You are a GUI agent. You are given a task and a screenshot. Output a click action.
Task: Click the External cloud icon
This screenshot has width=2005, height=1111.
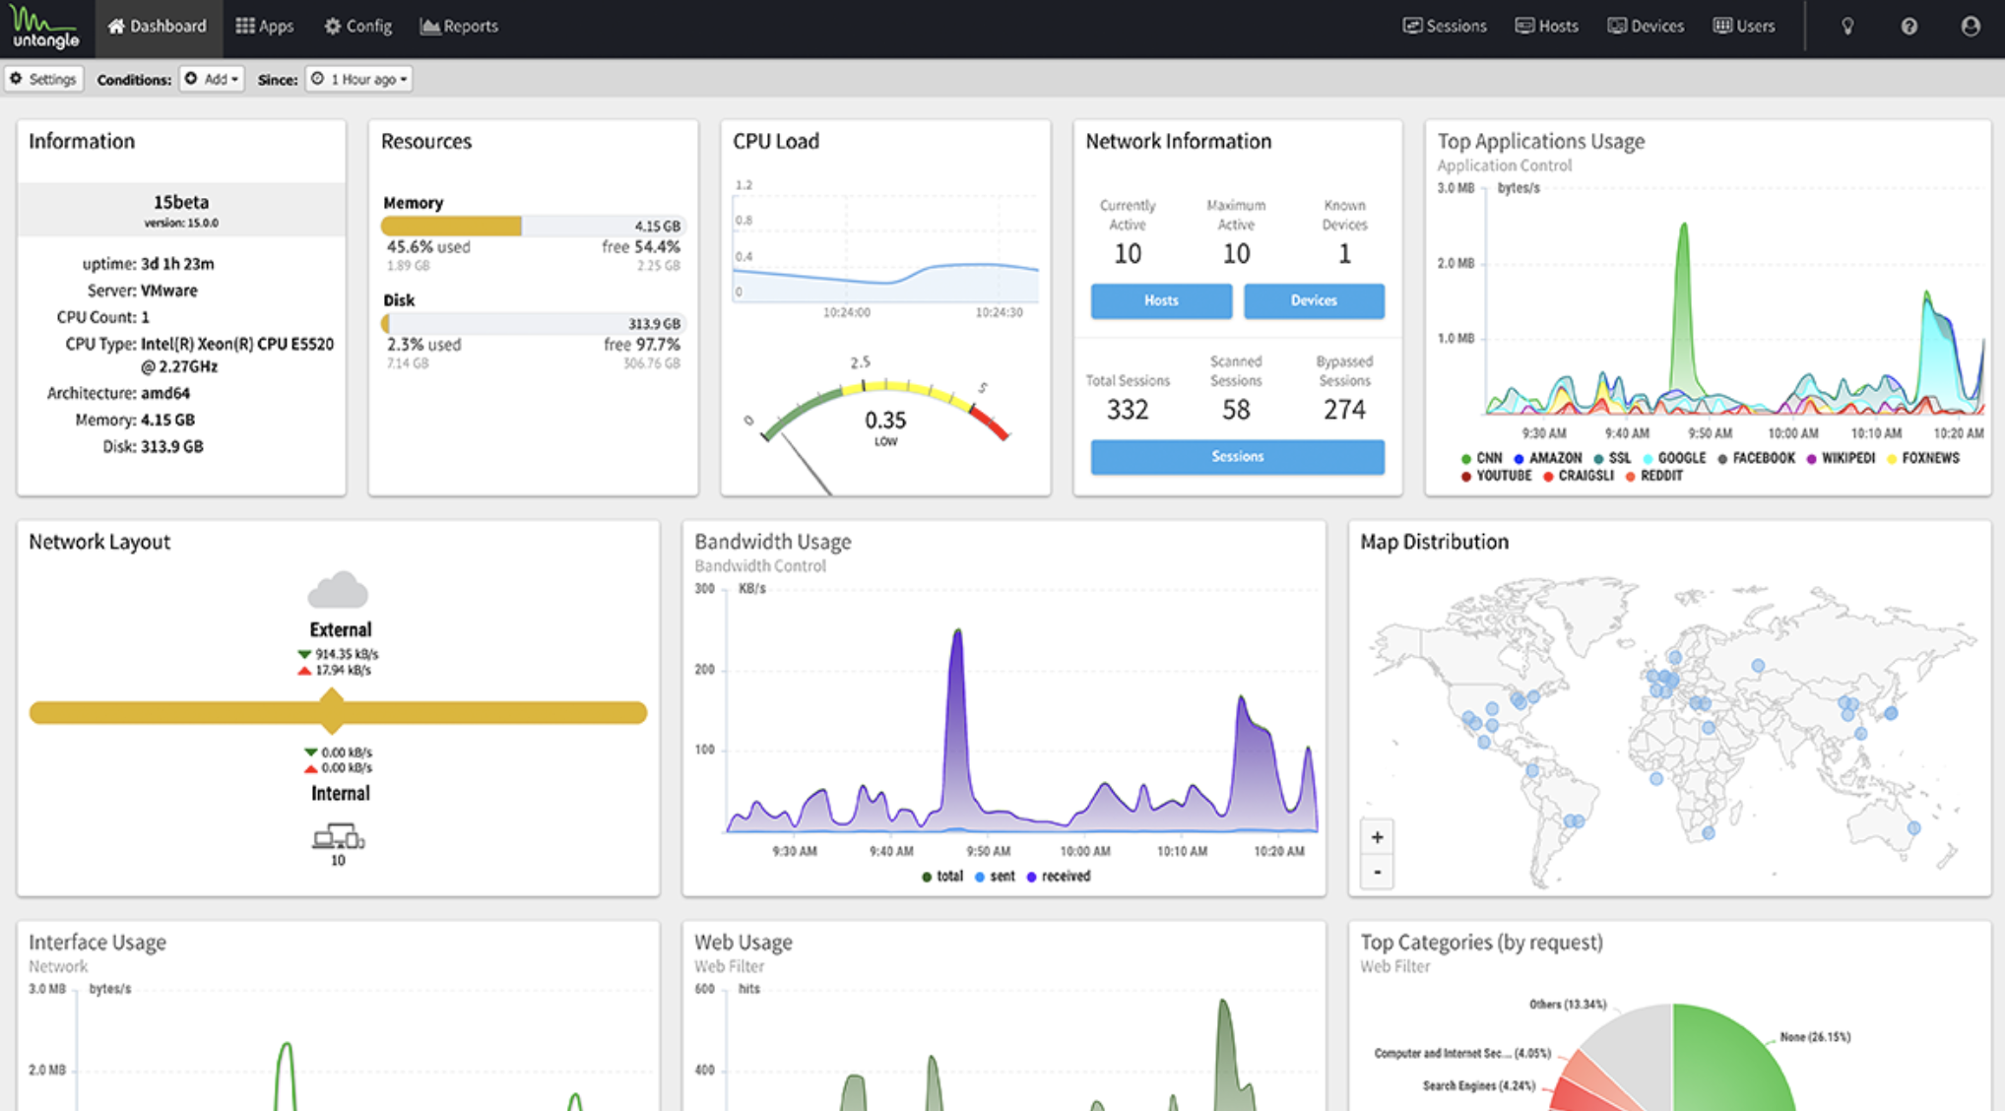click(338, 591)
